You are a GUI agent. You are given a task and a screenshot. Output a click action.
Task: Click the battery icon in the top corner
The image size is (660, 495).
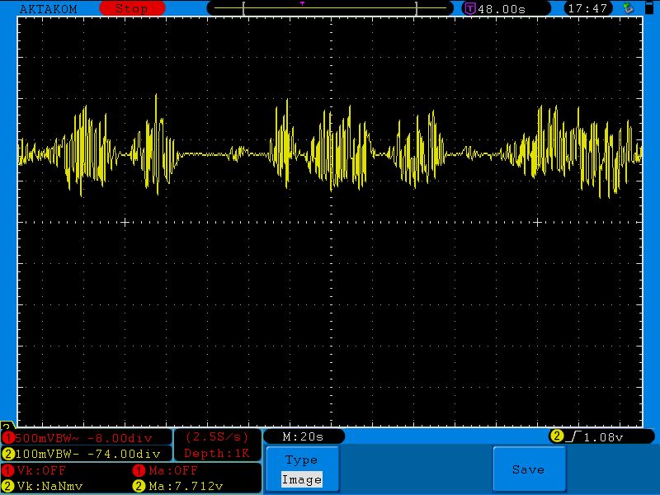click(649, 8)
